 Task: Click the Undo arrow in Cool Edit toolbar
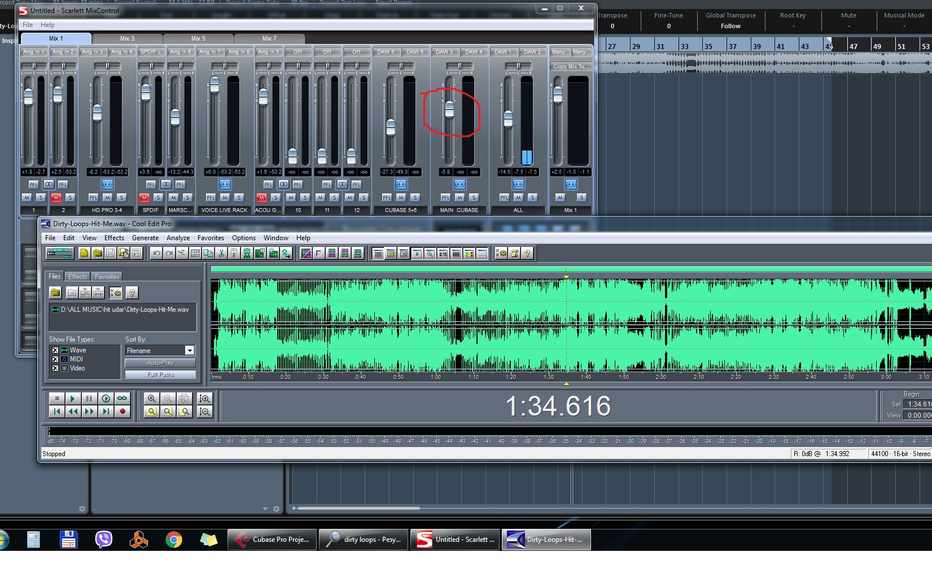tap(156, 254)
